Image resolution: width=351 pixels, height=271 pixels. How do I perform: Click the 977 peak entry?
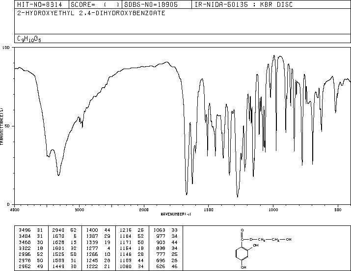[x=167, y=236]
